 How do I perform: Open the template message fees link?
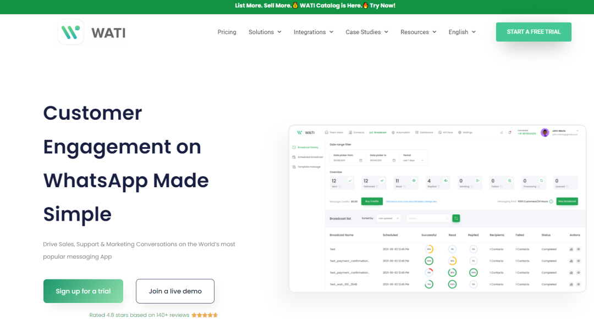pyautogui.click(x=411, y=202)
